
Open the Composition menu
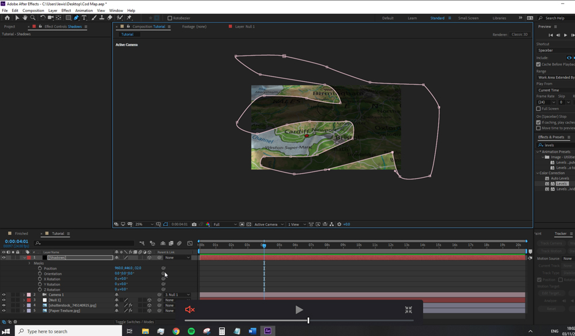33,10
